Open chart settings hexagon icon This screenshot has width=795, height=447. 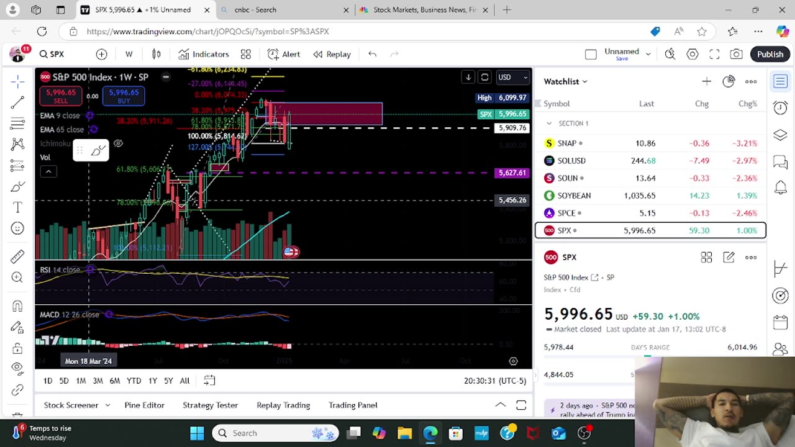[x=693, y=54]
